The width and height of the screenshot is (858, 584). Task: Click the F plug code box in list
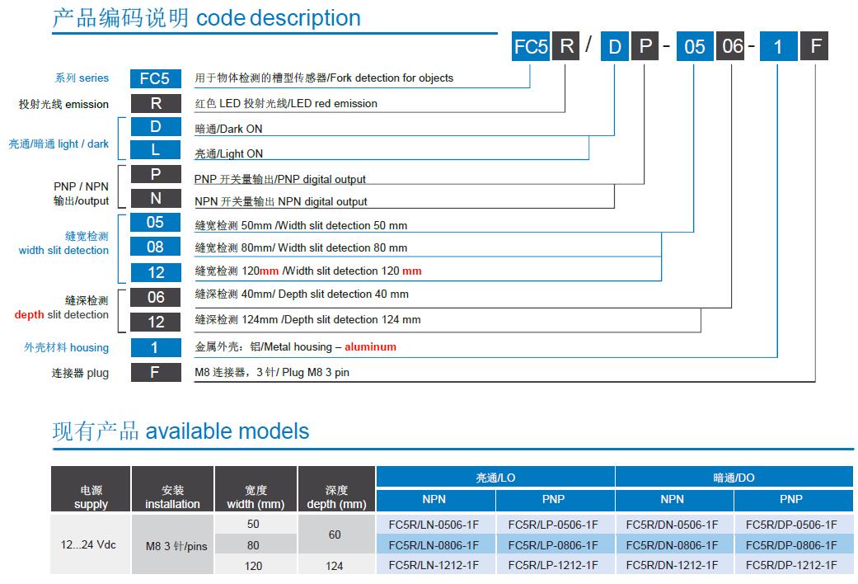click(x=155, y=372)
